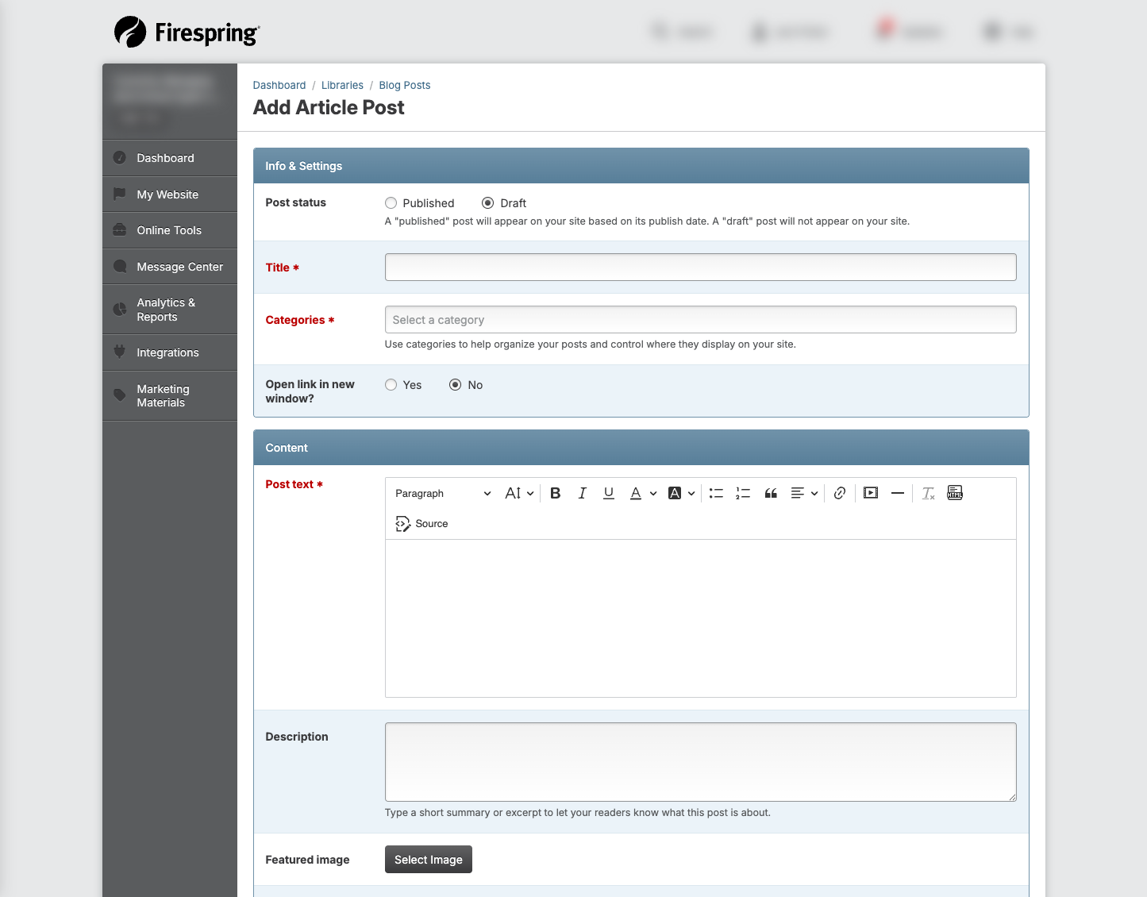Apply block quote formatting
The height and width of the screenshot is (897, 1147).
(x=770, y=493)
